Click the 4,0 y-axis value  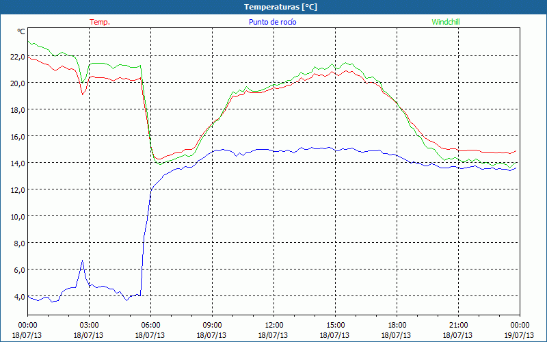click(x=19, y=297)
